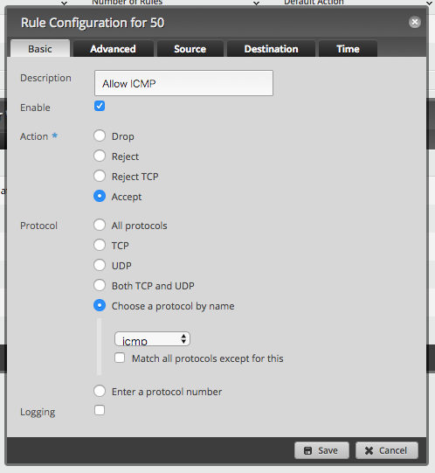Image resolution: width=435 pixels, height=473 pixels.
Task: Open the Advanced tab
Action: 113,49
